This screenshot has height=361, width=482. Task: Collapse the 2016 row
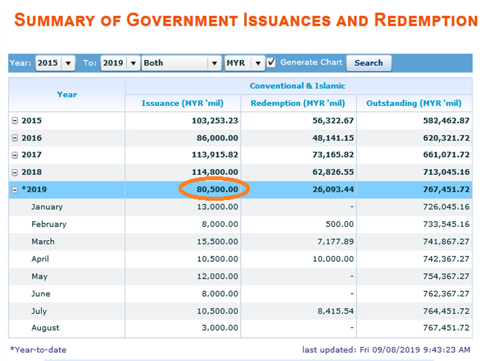[x=15, y=138]
